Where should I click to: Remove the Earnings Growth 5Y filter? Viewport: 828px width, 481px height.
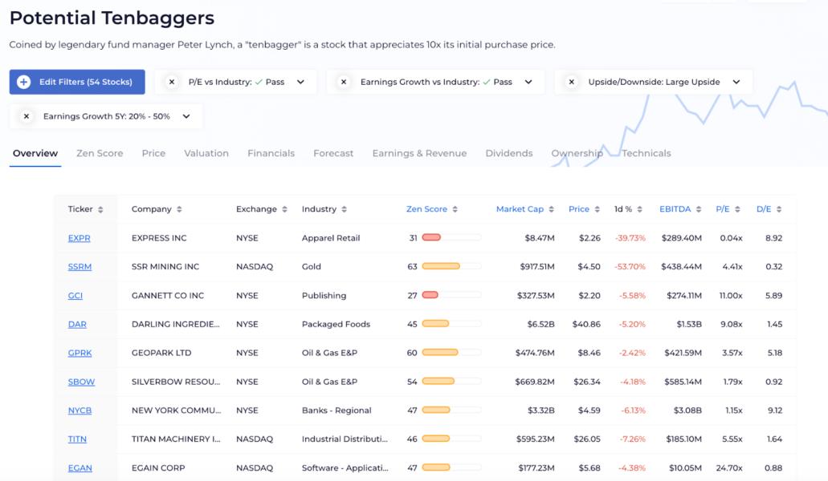27,116
